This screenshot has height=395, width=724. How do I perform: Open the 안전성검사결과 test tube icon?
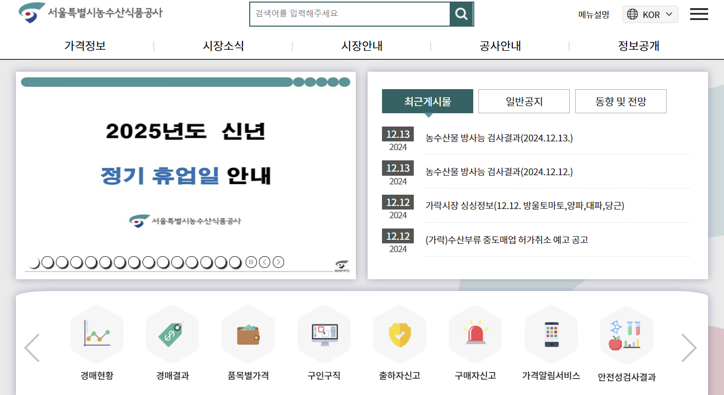coord(627,335)
